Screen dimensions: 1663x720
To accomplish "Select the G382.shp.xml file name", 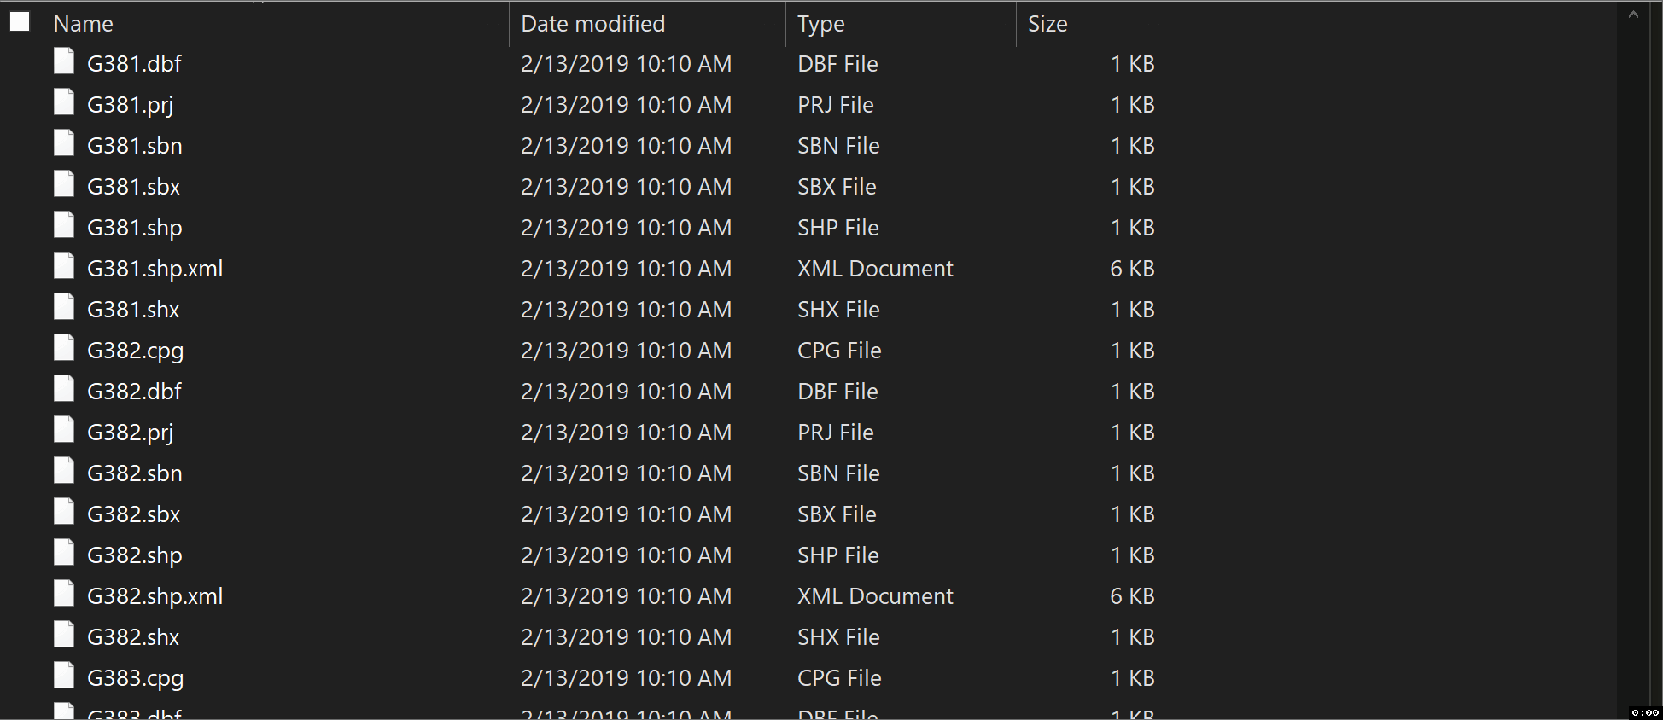I will point(155,596).
